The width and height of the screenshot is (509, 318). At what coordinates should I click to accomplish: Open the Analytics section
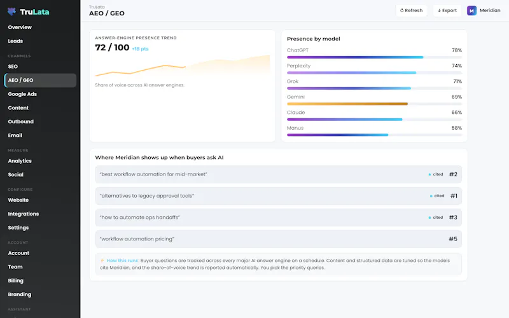(20, 161)
